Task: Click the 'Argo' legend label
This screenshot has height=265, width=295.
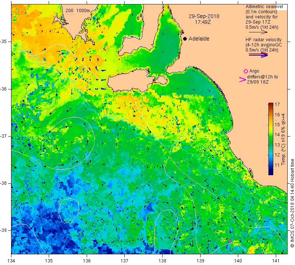Action: click(254, 71)
